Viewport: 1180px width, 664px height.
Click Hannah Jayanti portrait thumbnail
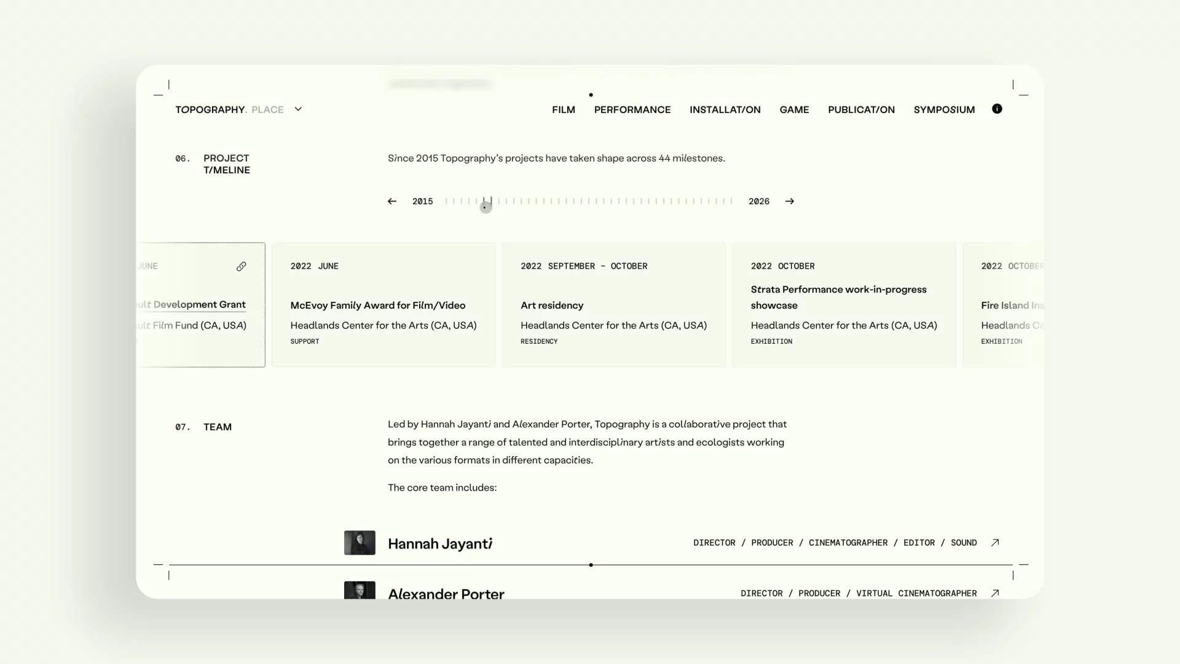coord(360,543)
